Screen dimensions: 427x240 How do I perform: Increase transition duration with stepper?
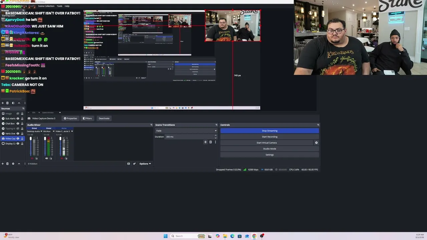[216, 136]
